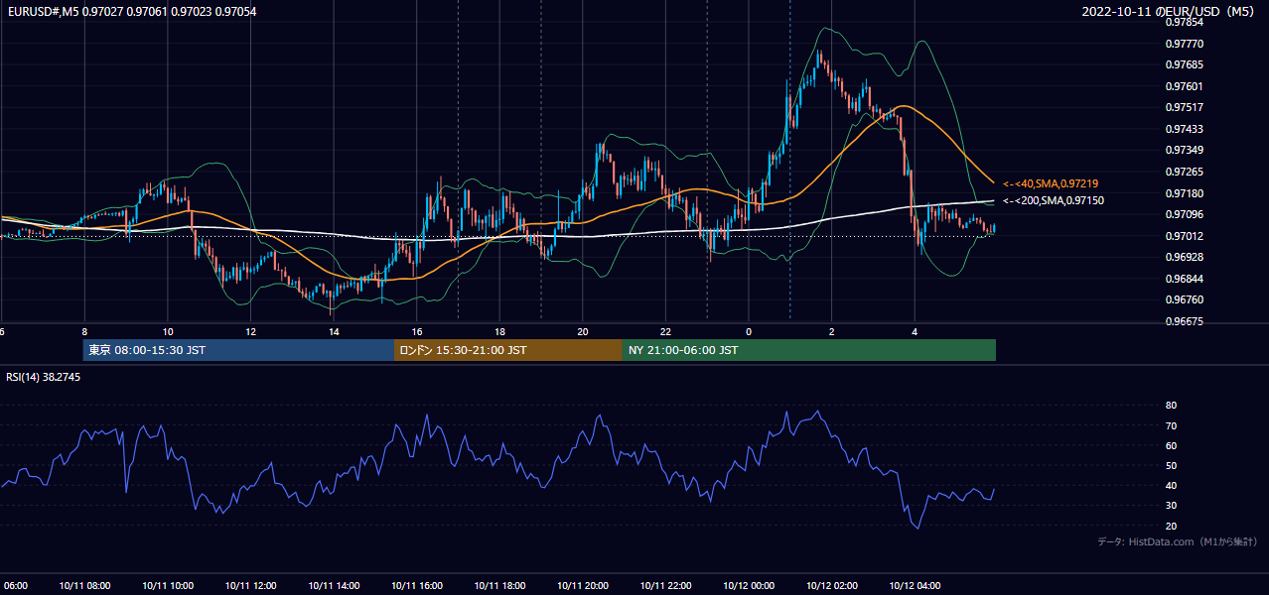The width and height of the screenshot is (1269, 595).
Task: Click RSI scale value 80
Action: 1171,406
